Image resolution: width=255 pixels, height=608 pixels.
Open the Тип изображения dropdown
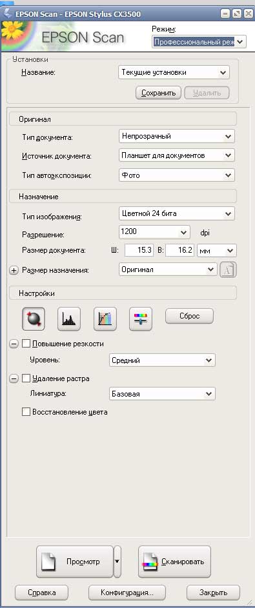tap(177, 213)
